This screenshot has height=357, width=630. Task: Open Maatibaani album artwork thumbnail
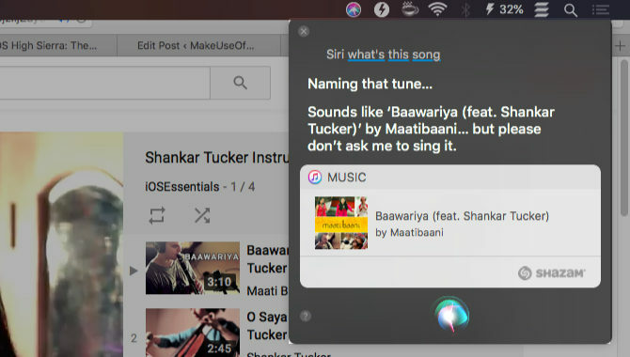click(x=341, y=223)
